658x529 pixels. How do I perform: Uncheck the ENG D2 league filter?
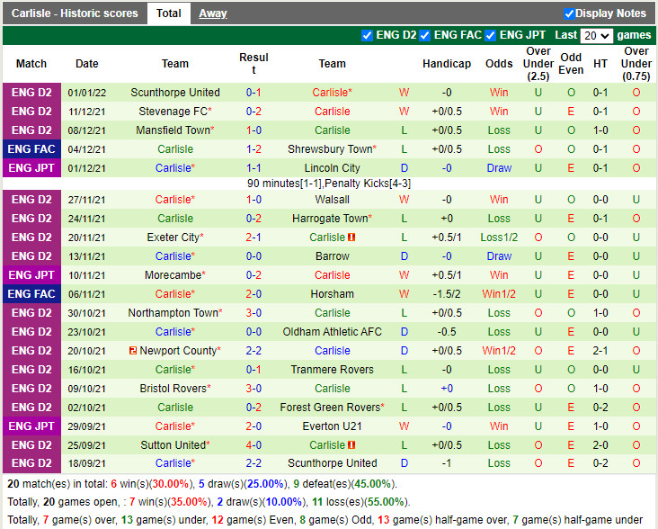pyautogui.click(x=367, y=36)
